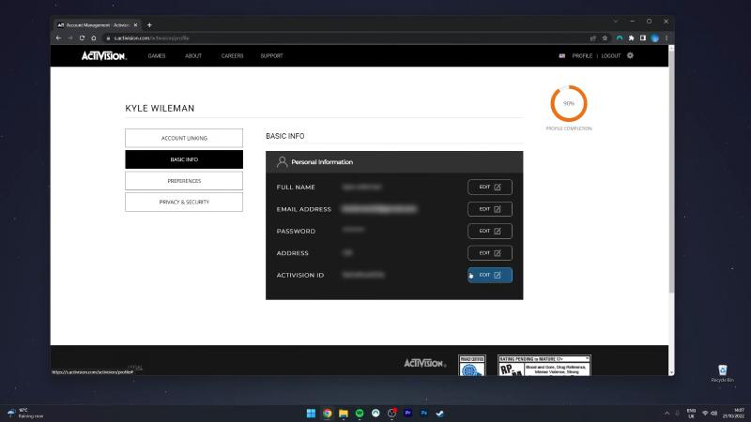The width and height of the screenshot is (751, 422).
Task: Open the extensions puzzle icon
Action: pyautogui.click(x=631, y=38)
